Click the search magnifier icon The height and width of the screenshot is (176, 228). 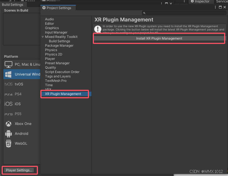click(144, 13)
